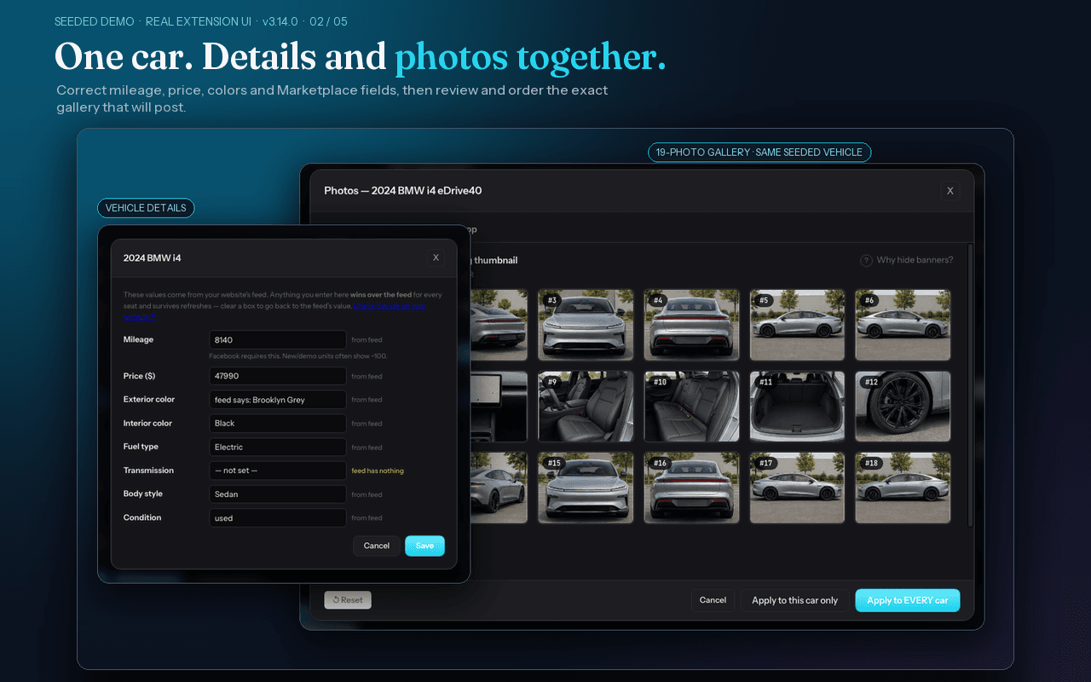Click the 'Facebook requires this' hint text
The image size is (1091, 682).
[x=298, y=355]
